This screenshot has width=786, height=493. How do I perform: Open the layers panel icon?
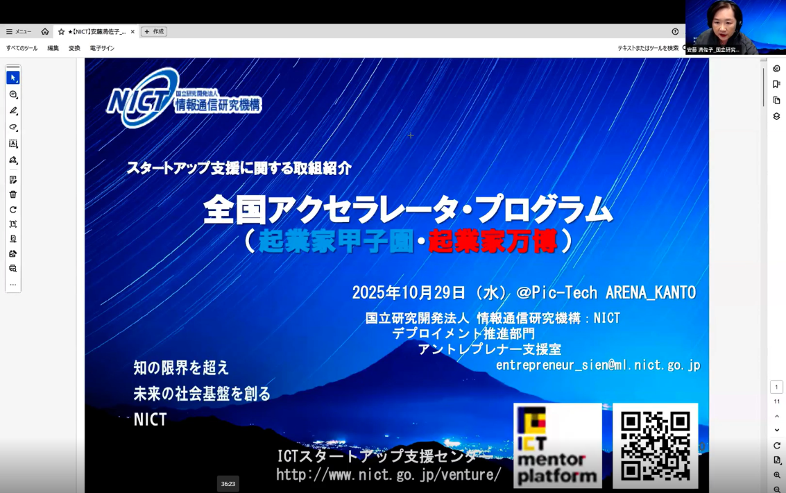pyautogui.click(x=776, y=117)
